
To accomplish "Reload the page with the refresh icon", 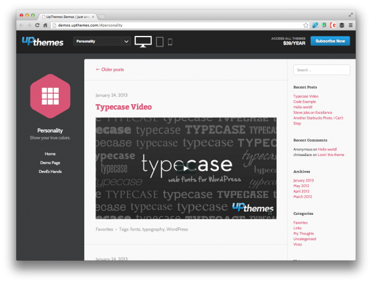I will 37,25.
